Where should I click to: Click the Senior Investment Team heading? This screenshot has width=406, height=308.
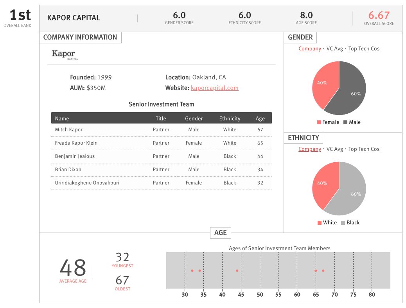[161, 104]
